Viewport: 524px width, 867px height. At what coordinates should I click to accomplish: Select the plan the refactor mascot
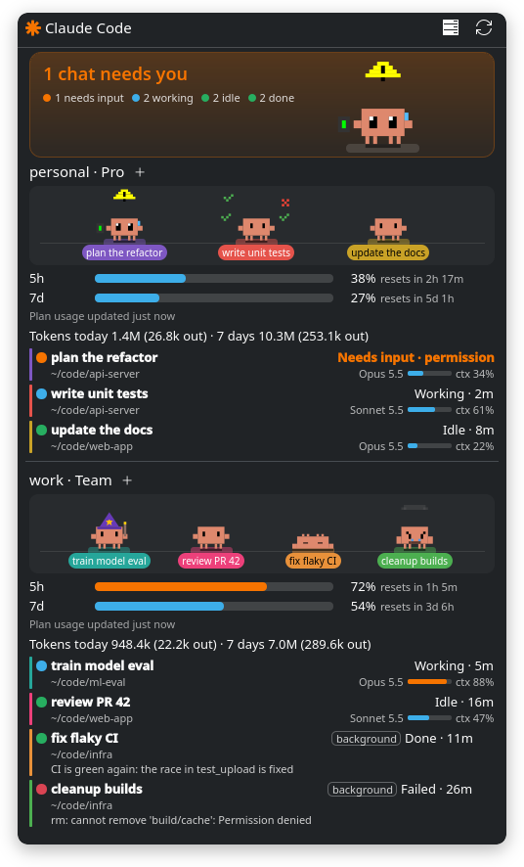click(124, 223)
